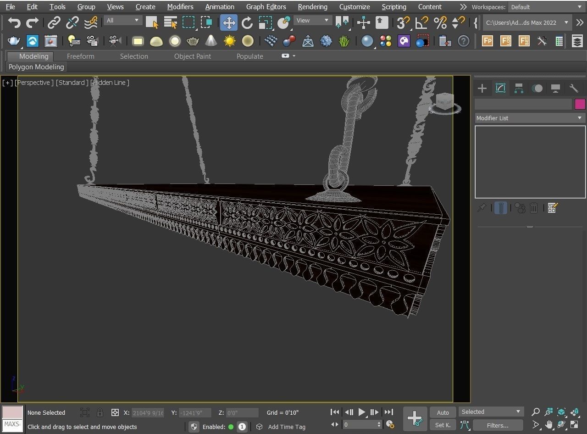Click the Select and Manipulate tool
The width and height of the screenshot is (587, 434).
click(363, 22)
